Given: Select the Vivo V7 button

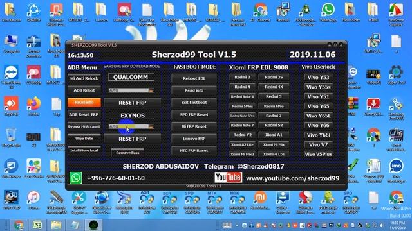Looking at the screenshot, I should pyautogui.click(x=318, y=144).
